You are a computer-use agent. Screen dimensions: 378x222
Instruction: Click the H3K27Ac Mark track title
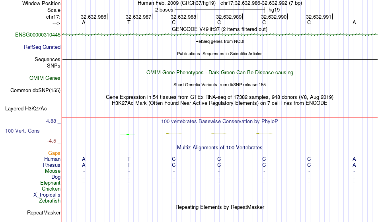[220, 103]
